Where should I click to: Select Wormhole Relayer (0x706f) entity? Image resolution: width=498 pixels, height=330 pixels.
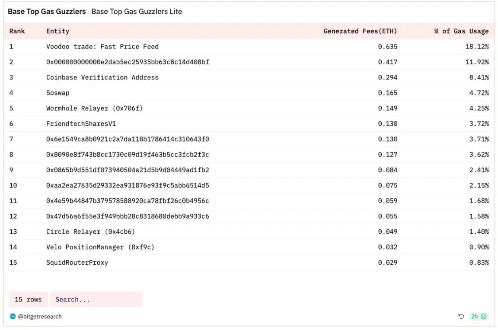coord(94,108)
